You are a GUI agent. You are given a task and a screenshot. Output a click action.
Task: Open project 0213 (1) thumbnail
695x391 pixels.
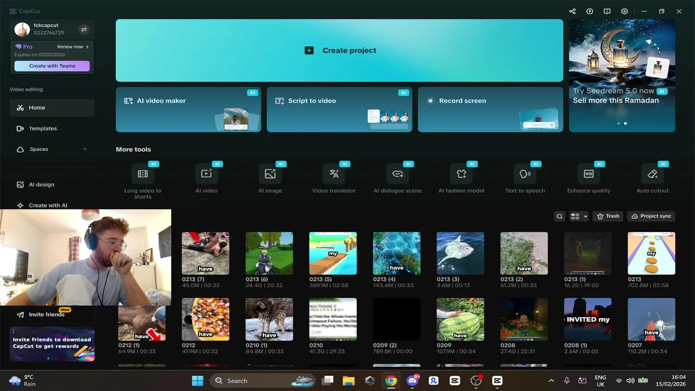click(587, 253)
